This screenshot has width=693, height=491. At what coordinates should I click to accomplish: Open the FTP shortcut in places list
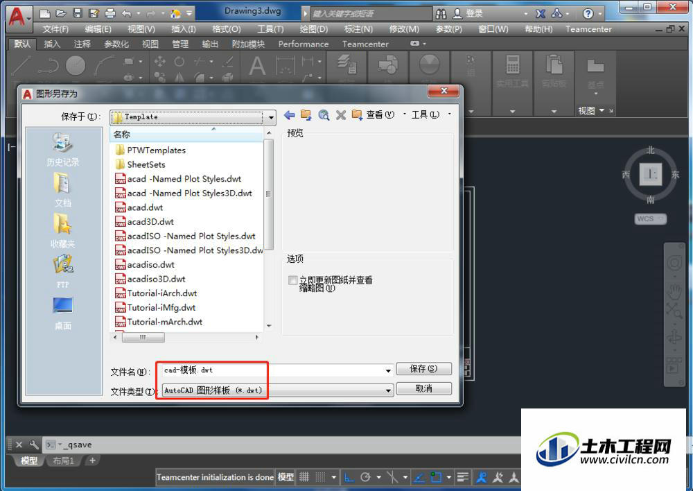pyautogui.click(x=63, y=272)
